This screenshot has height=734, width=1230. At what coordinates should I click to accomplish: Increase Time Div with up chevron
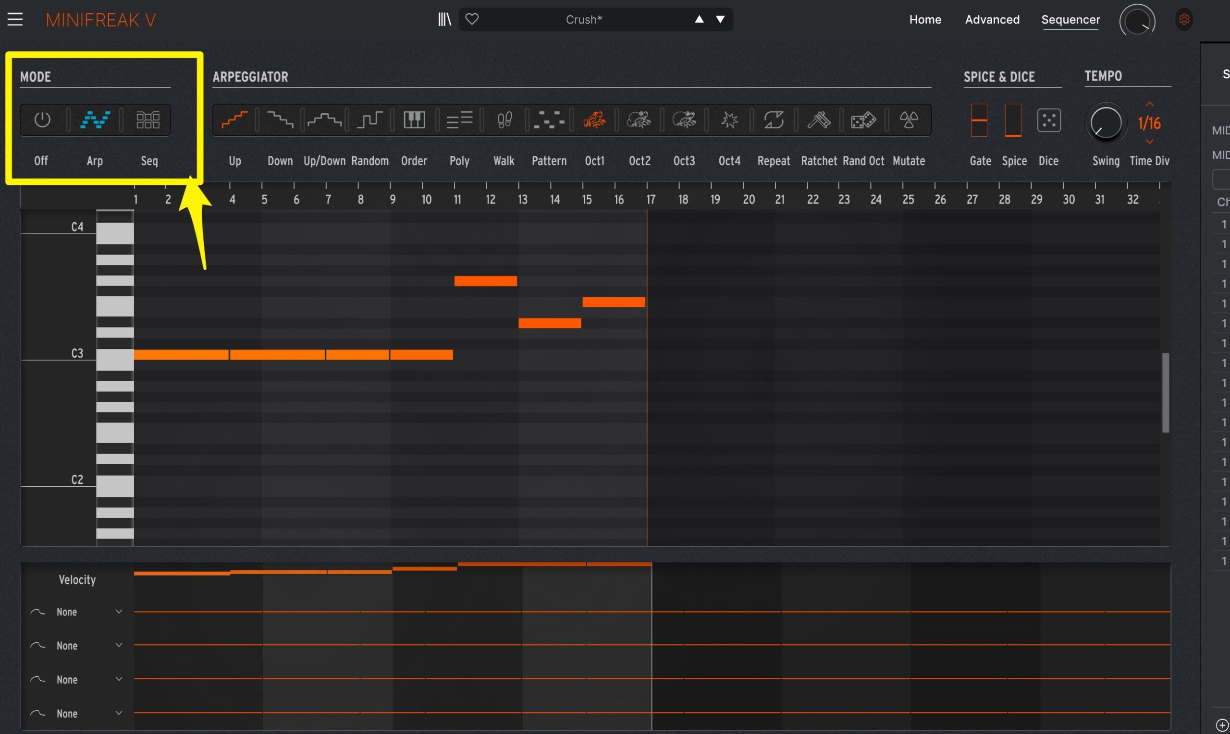tap(1149, 104)
